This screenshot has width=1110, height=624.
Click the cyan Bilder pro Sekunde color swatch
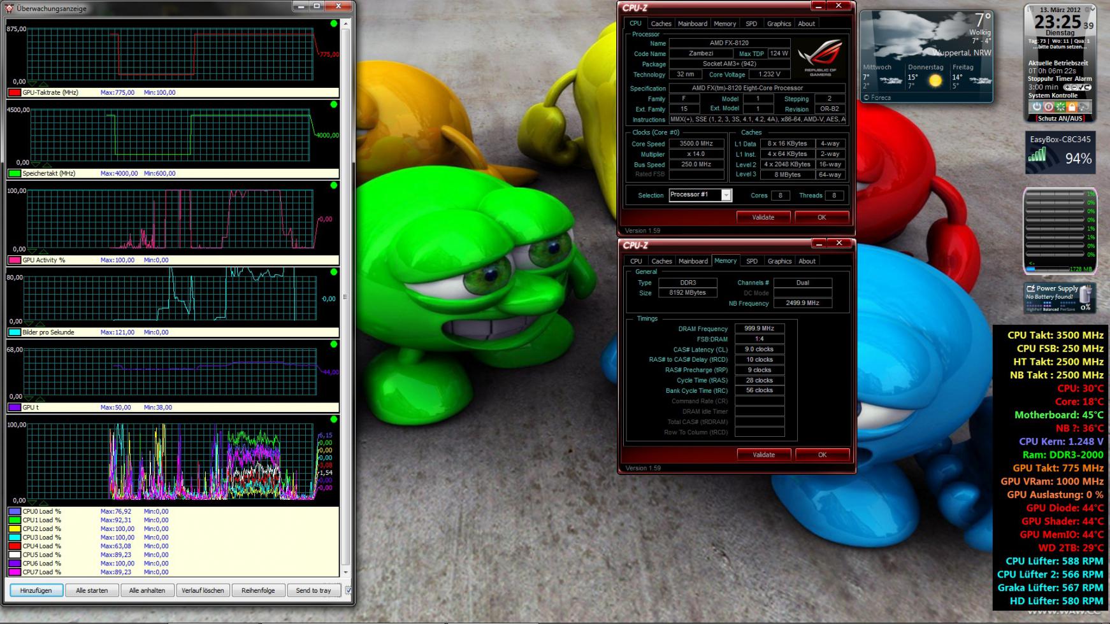click(14, 332)
